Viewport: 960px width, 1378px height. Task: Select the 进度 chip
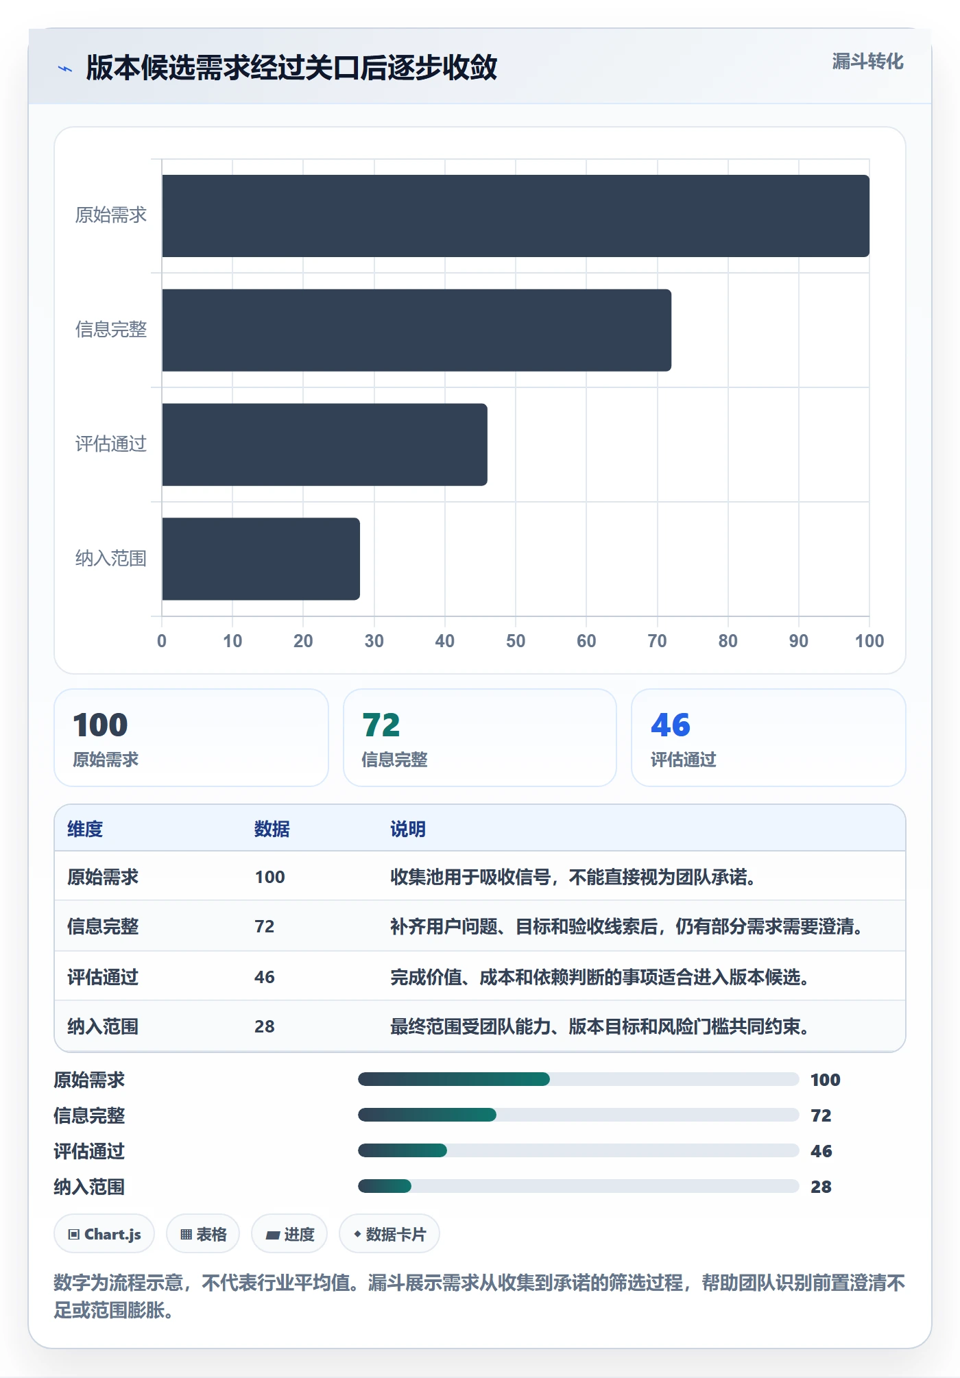[x=289, y=1234]
